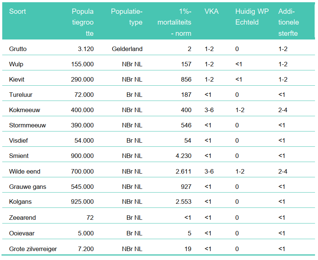The image size is (318, 260).
Task: Click the "Huidig WP Echteld" header
Action: pyautogui.click(x=252, y=17)
